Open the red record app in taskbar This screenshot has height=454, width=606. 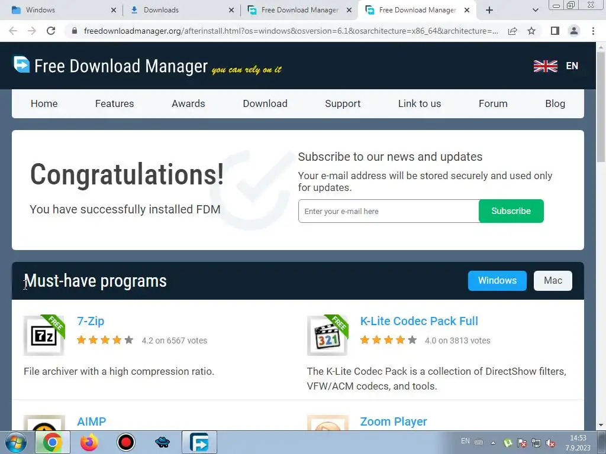coord(125,442)
